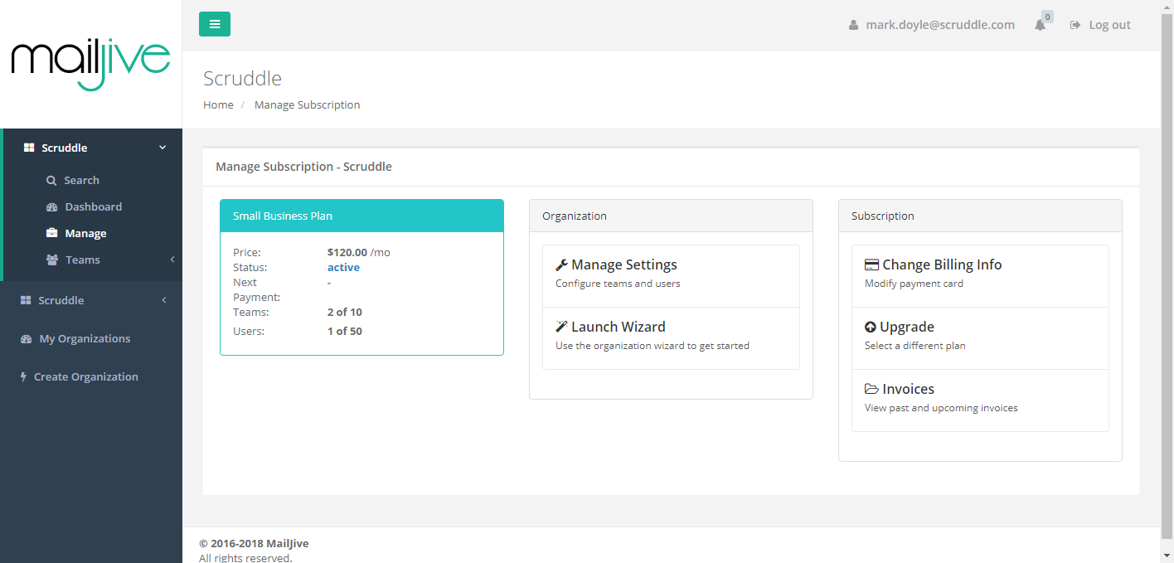The image size is (1174, 563).
Task: Click the page vertical scrollbar
Action: click(1167, 276)
